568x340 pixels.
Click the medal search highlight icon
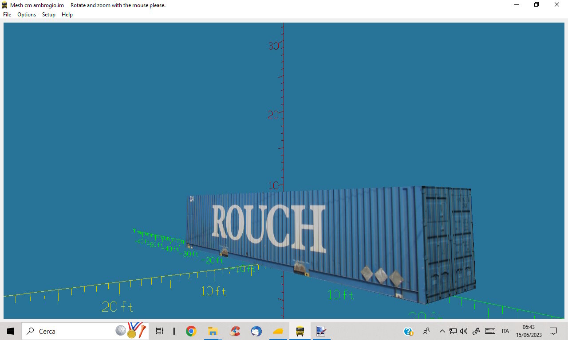pos(131,331)
